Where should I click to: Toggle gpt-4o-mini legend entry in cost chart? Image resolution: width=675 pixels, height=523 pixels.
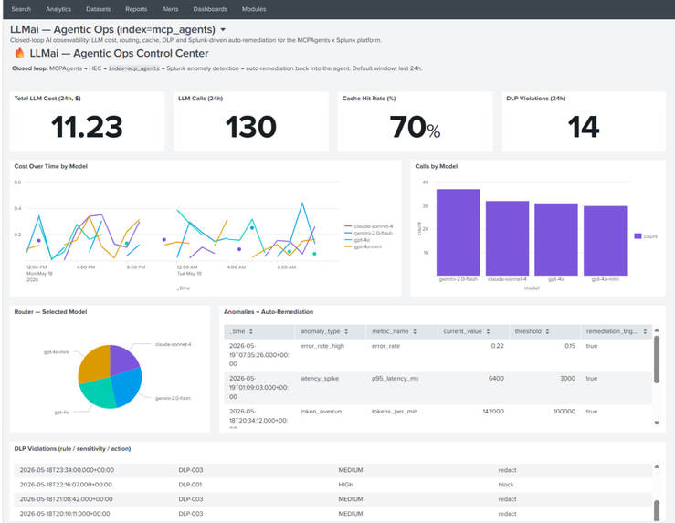point(364,246)
